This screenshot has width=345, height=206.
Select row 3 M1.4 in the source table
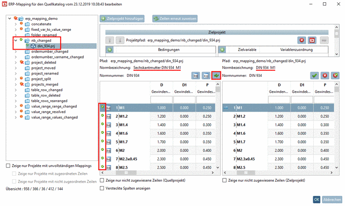pos(158,125)
